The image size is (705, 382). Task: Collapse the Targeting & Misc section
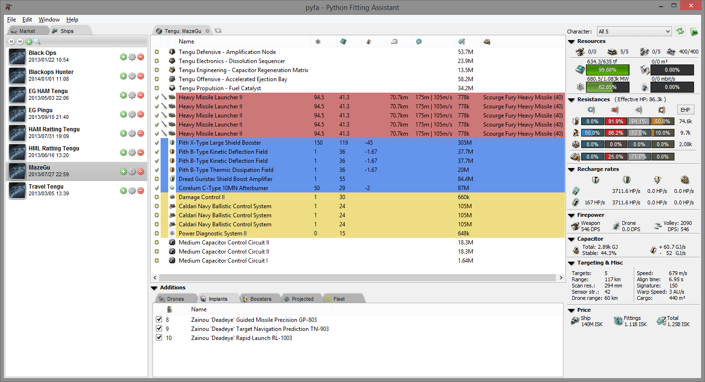[x=572, y=263]
